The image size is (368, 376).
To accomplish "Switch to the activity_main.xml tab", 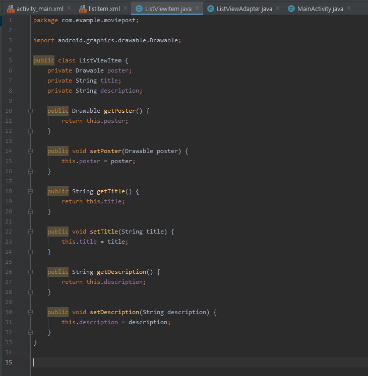I will pyautogui.click(x=39, y=9).
